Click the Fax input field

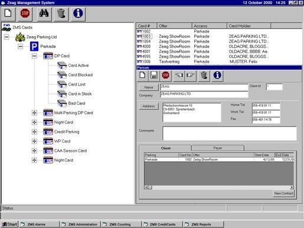pos(266,120)
